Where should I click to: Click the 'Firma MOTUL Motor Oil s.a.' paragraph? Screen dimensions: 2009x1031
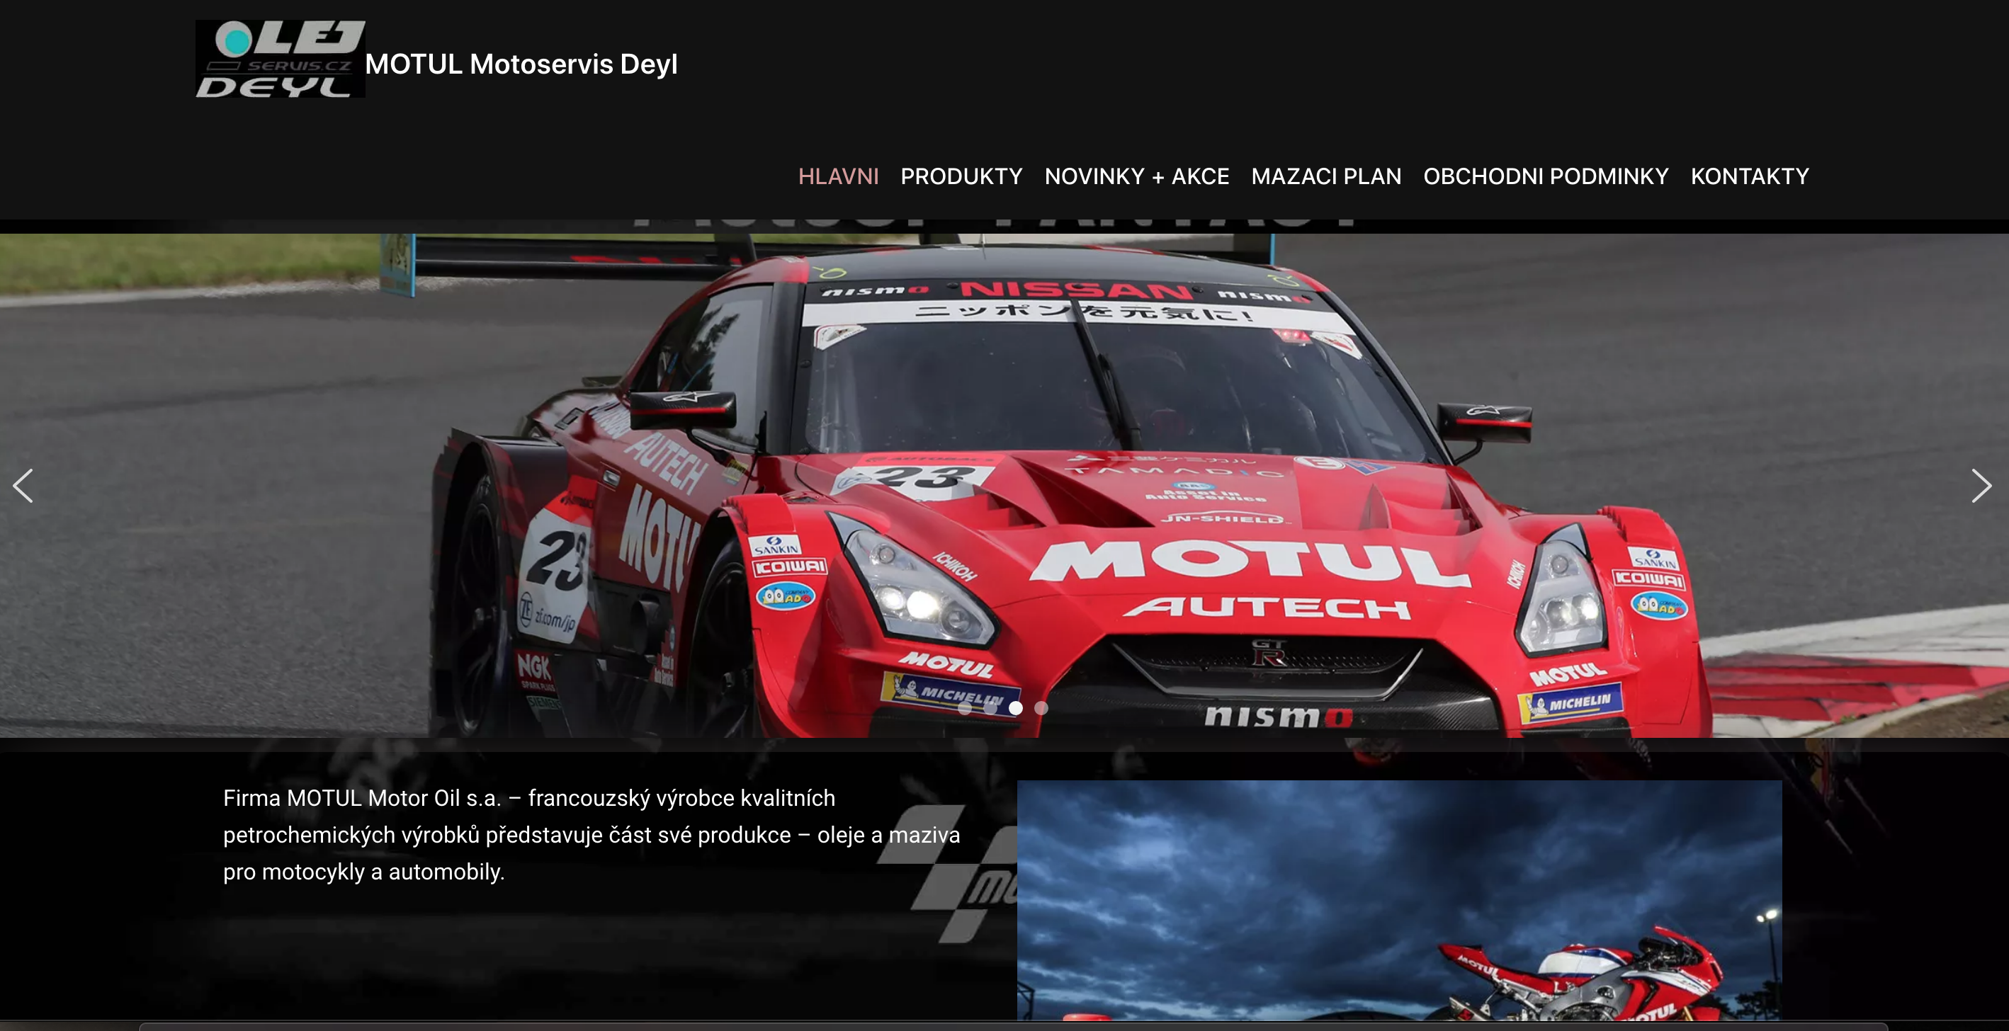tap(592, 835)
